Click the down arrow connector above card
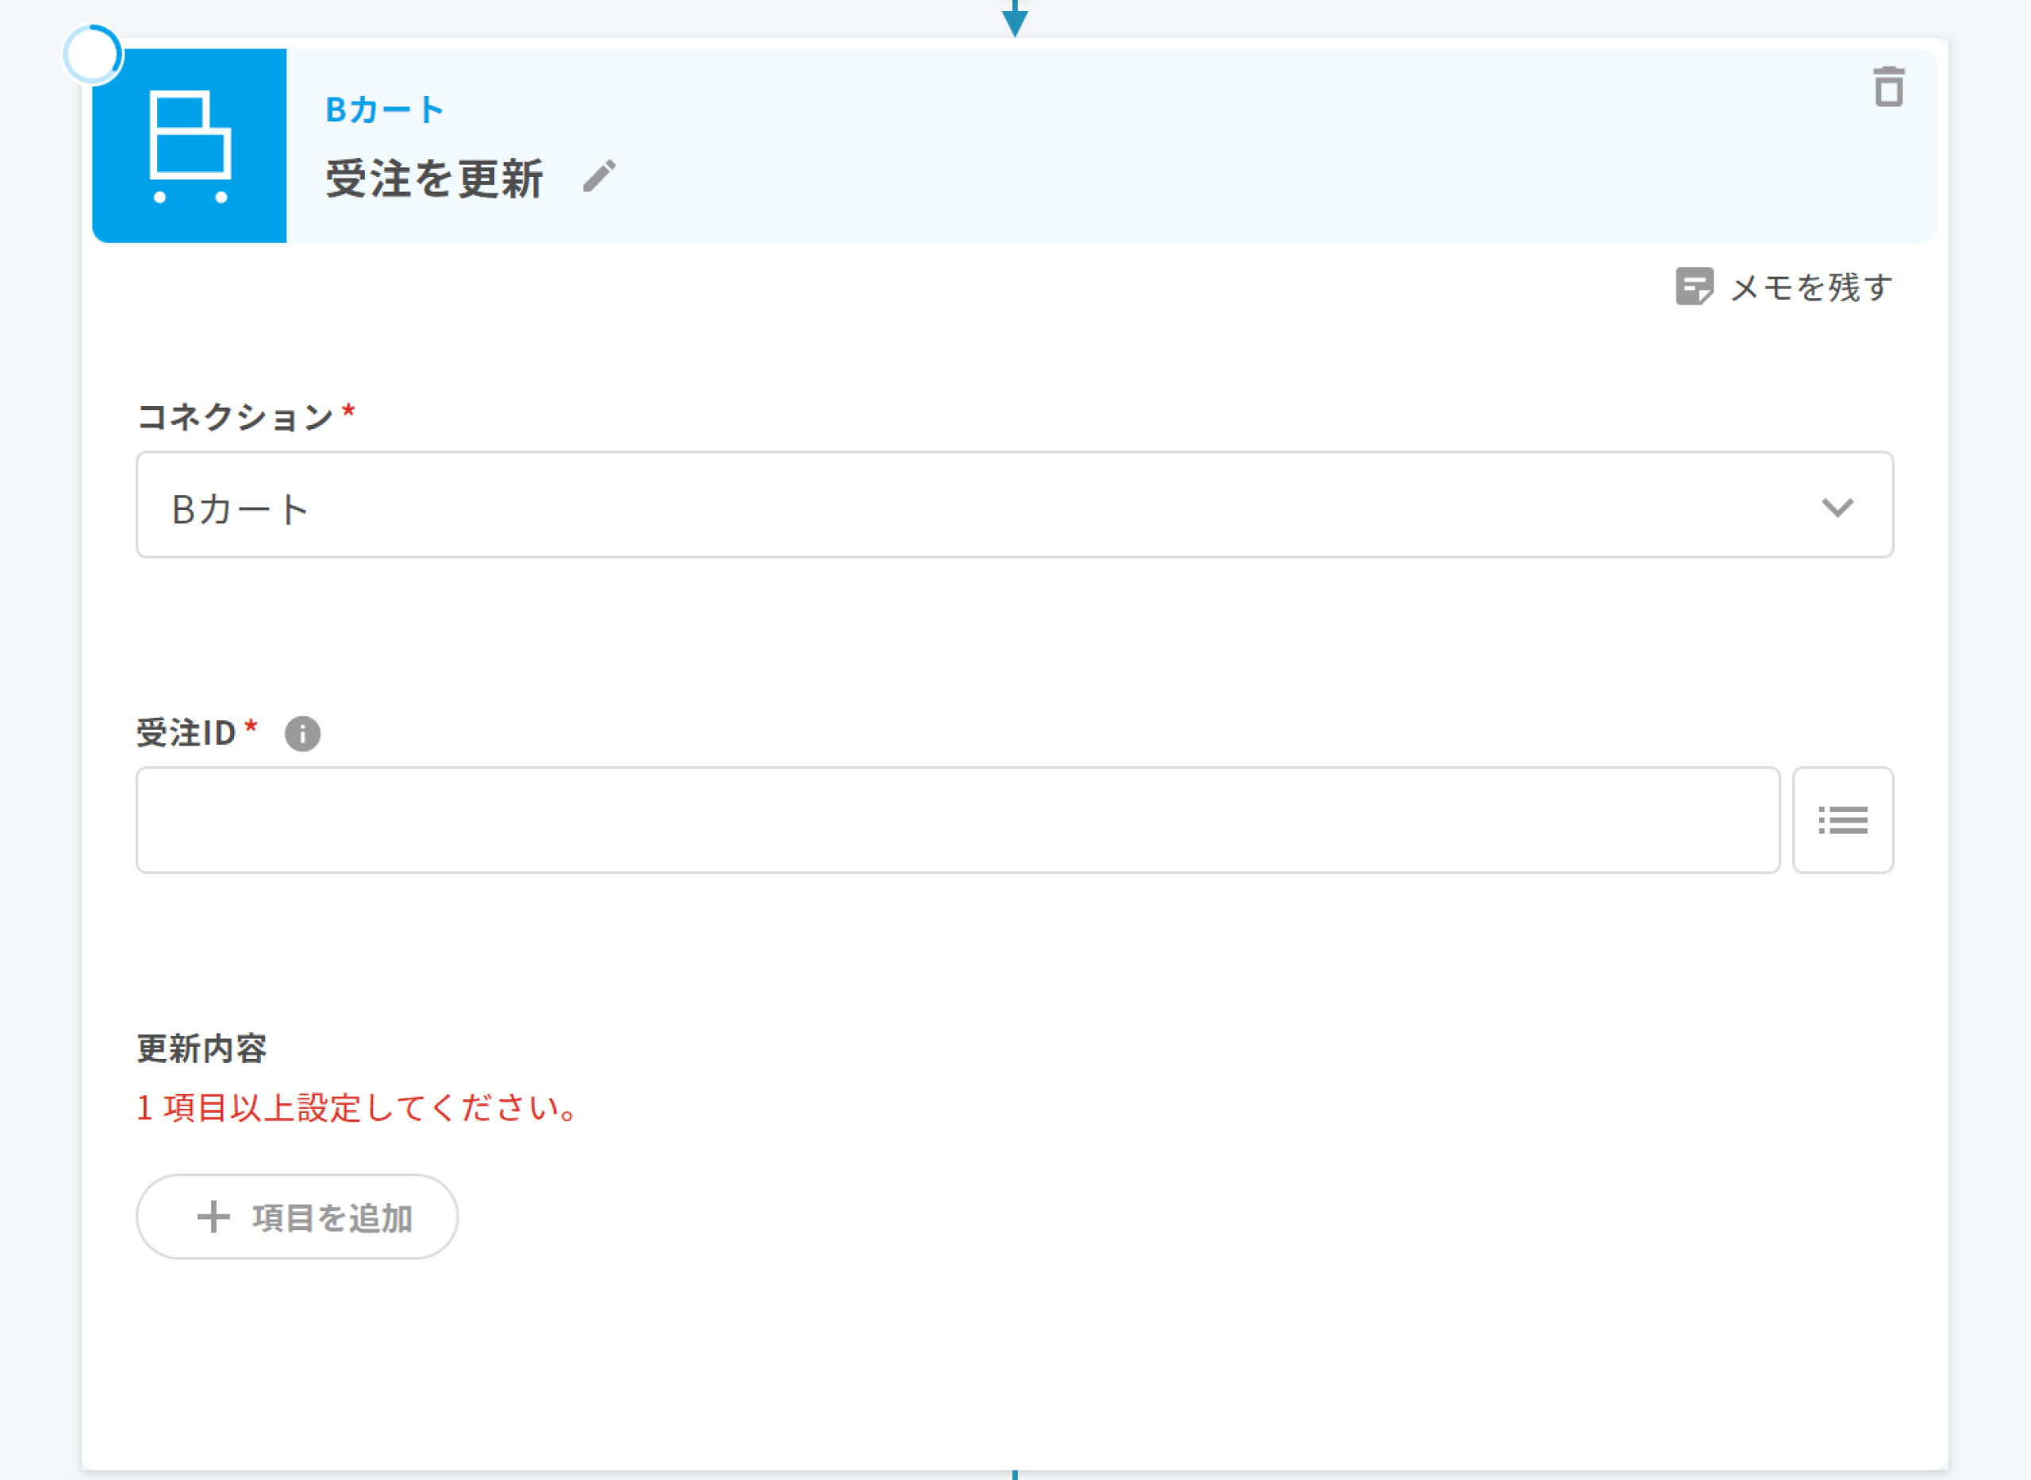The image size is (2031, 1480). 1014,20
